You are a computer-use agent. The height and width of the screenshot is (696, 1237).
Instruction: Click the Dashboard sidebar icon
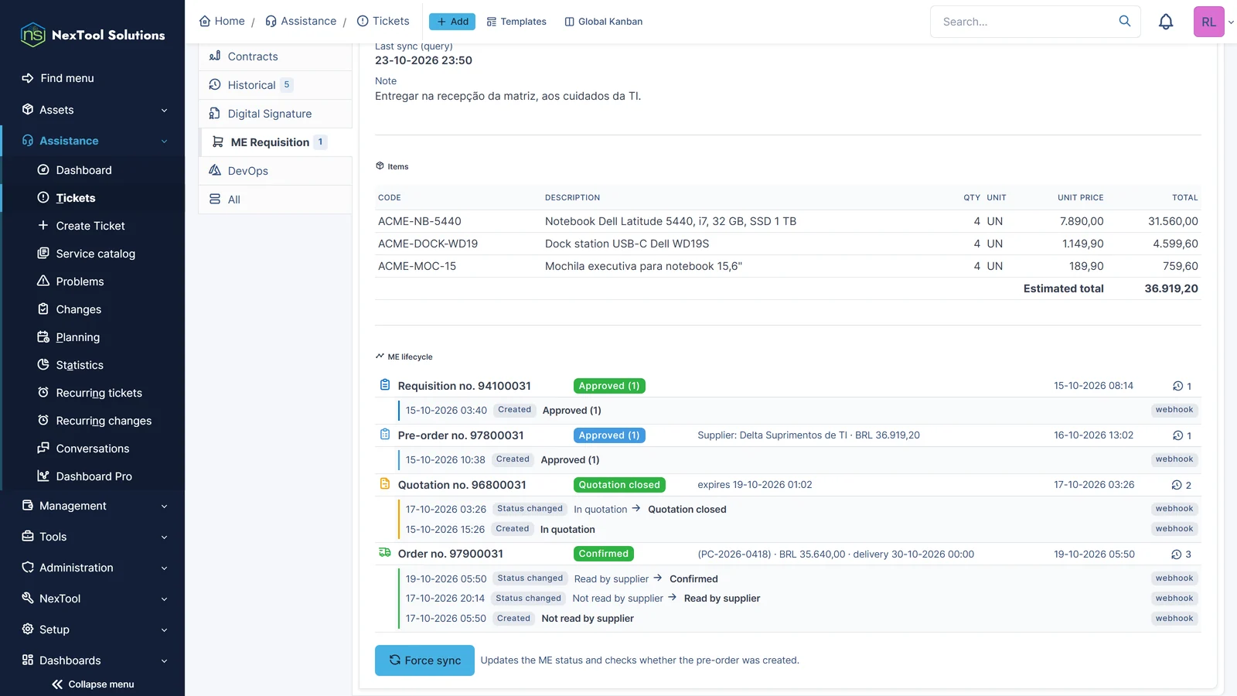click(43, 170)
